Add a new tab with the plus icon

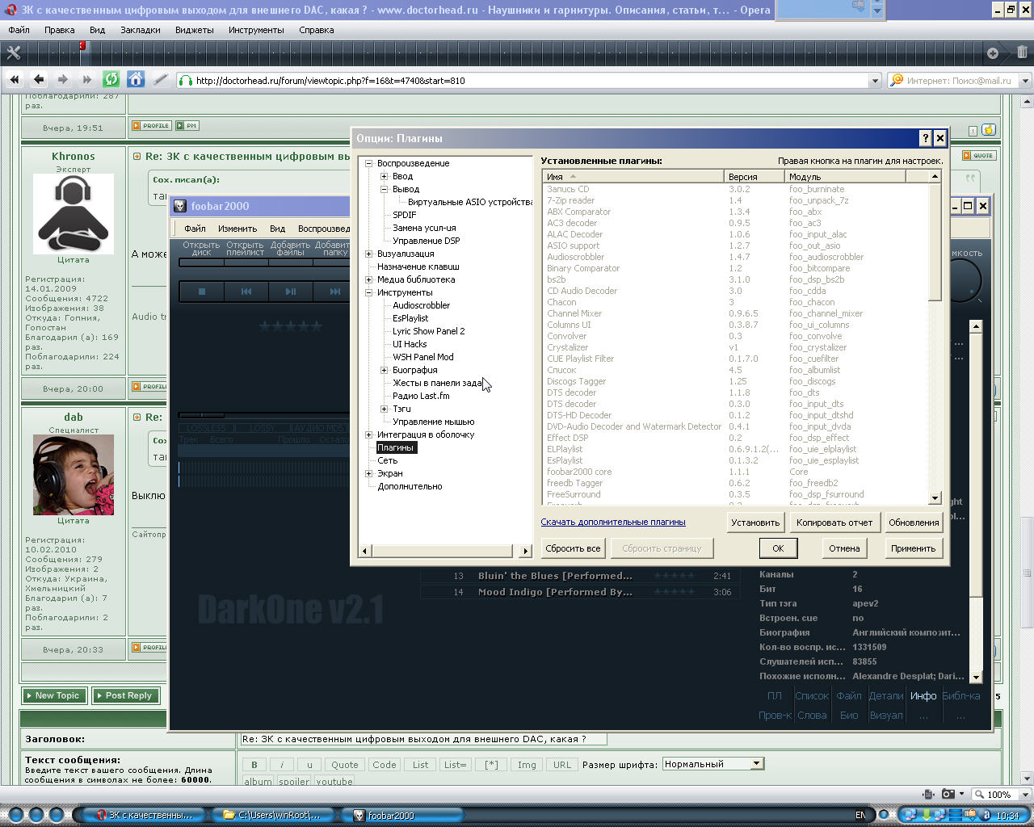click(993, 53)
